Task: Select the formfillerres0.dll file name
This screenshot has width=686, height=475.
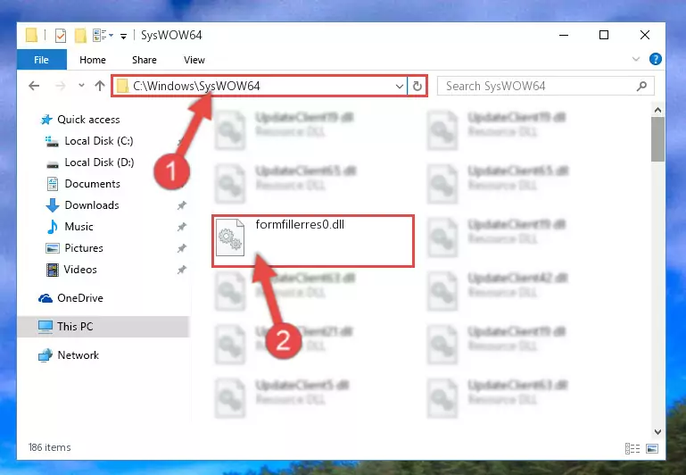Action: pyautogui.click(x=300, y=225)
